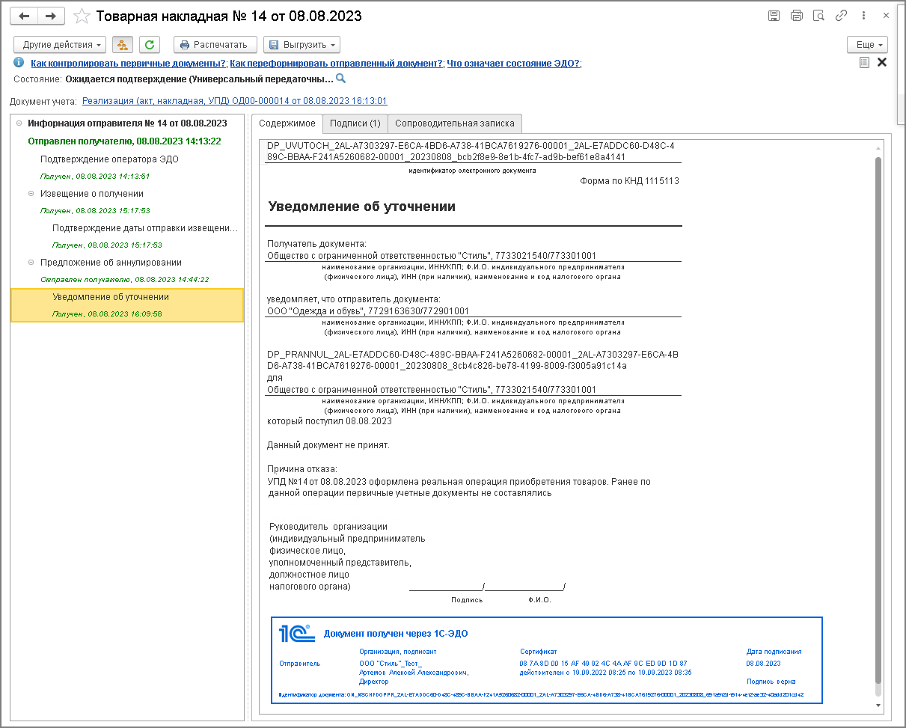Click text Данный документ не принят.
Image resolution: width=906 pixels, height=728 pixels.
pos(328,445)
